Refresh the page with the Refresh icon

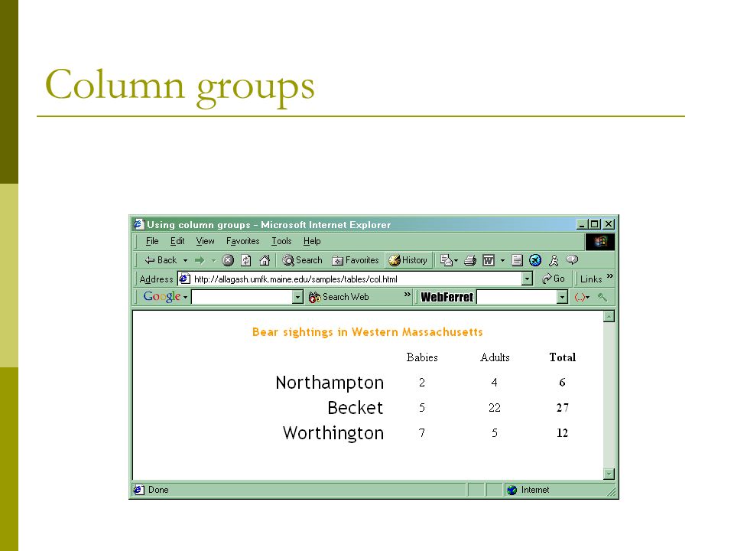point(246,260)
